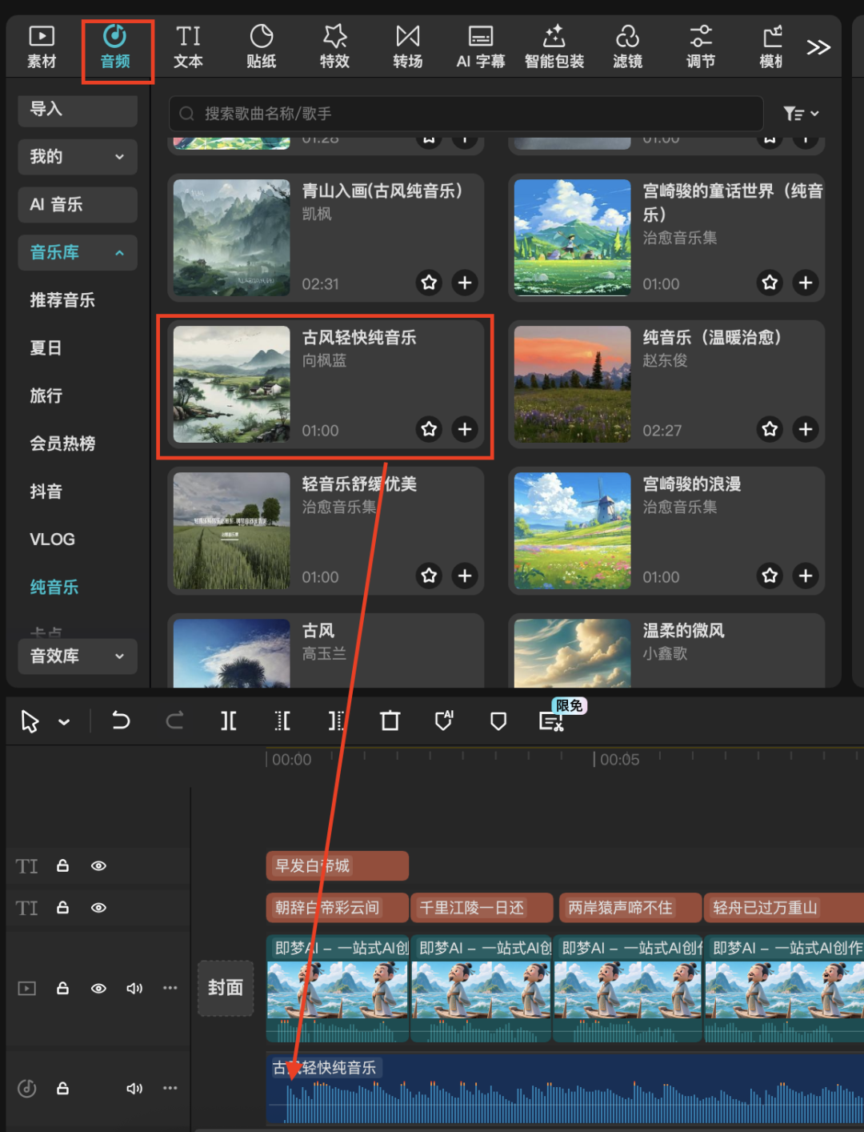
Task: Mute the audio track with the speaker icon
Action: (134, 1088)
